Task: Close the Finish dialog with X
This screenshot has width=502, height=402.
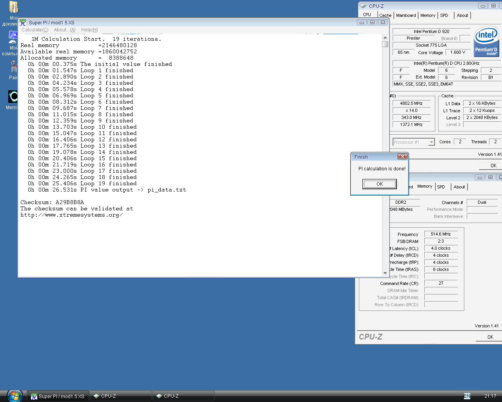Action: click(x=402, y=157)
